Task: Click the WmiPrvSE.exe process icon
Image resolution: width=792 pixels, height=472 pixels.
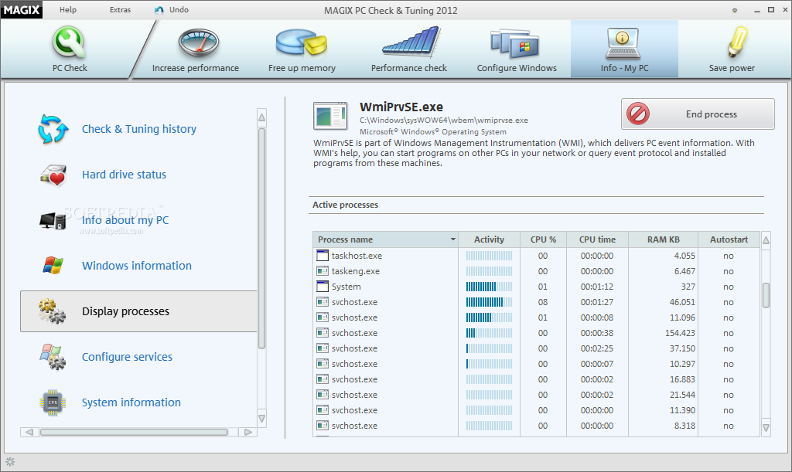Action: 329,115
